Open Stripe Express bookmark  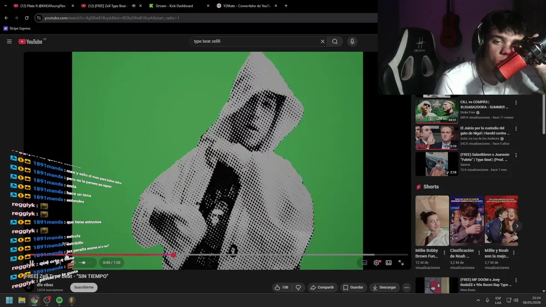[17, 28]
